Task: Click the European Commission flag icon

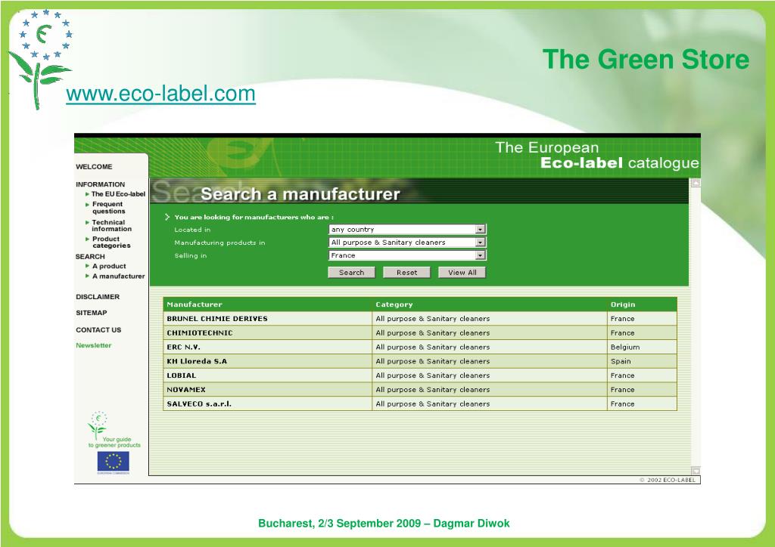Action: (114, 462)
